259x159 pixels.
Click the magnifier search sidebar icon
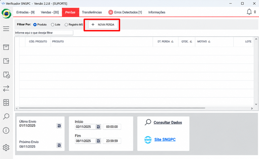click(6, 116)
